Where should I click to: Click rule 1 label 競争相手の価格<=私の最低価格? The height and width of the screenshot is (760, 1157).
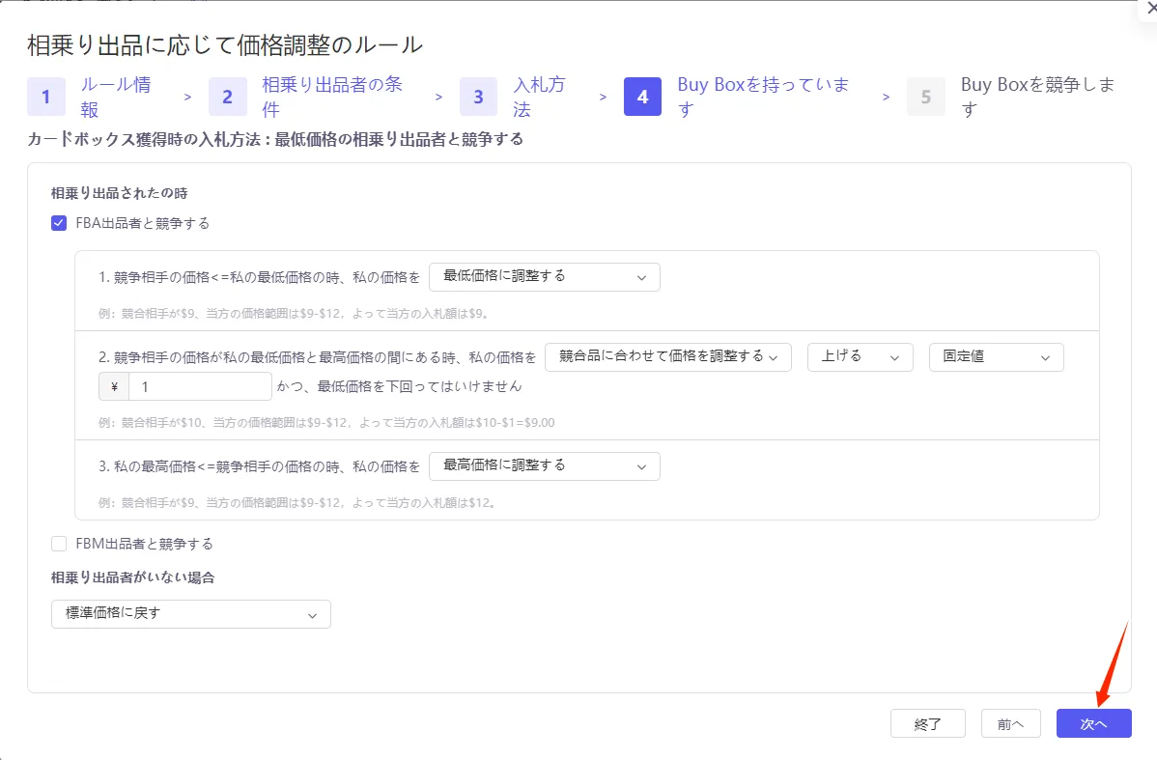click(259, 277)
